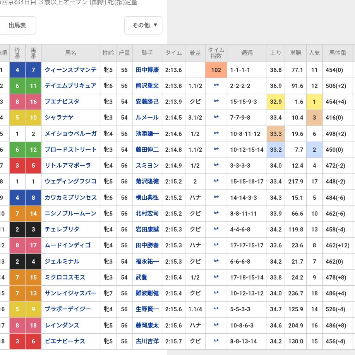This screenshot has height=355, width=355.
Task: Click ** time index in テイエムプリキュア row
Action: [x=216, y=86]
